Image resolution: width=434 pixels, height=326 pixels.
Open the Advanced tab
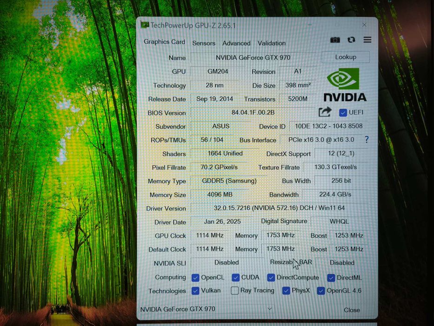236,43
